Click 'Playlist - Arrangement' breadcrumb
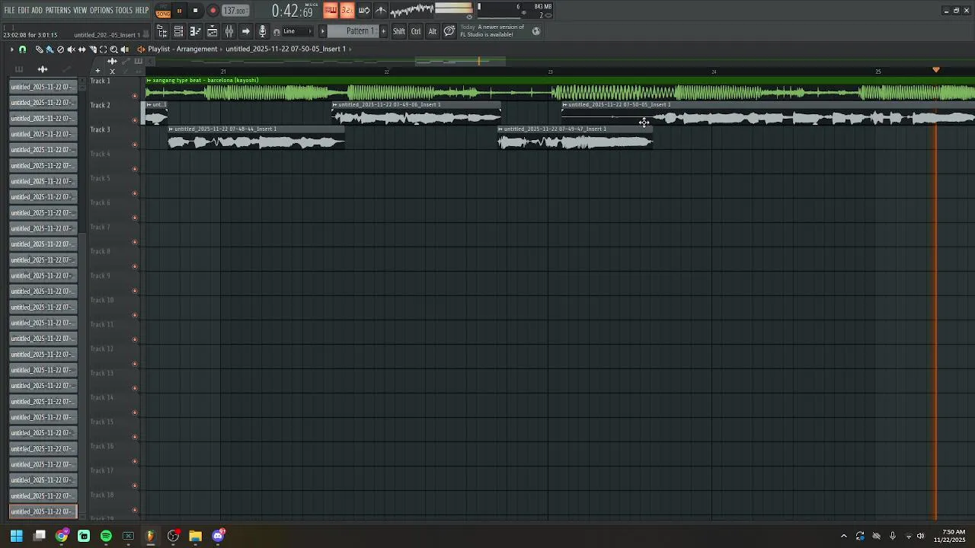This screenshot has width=975, height=548. pyautogui.click(x=183, y=49)
